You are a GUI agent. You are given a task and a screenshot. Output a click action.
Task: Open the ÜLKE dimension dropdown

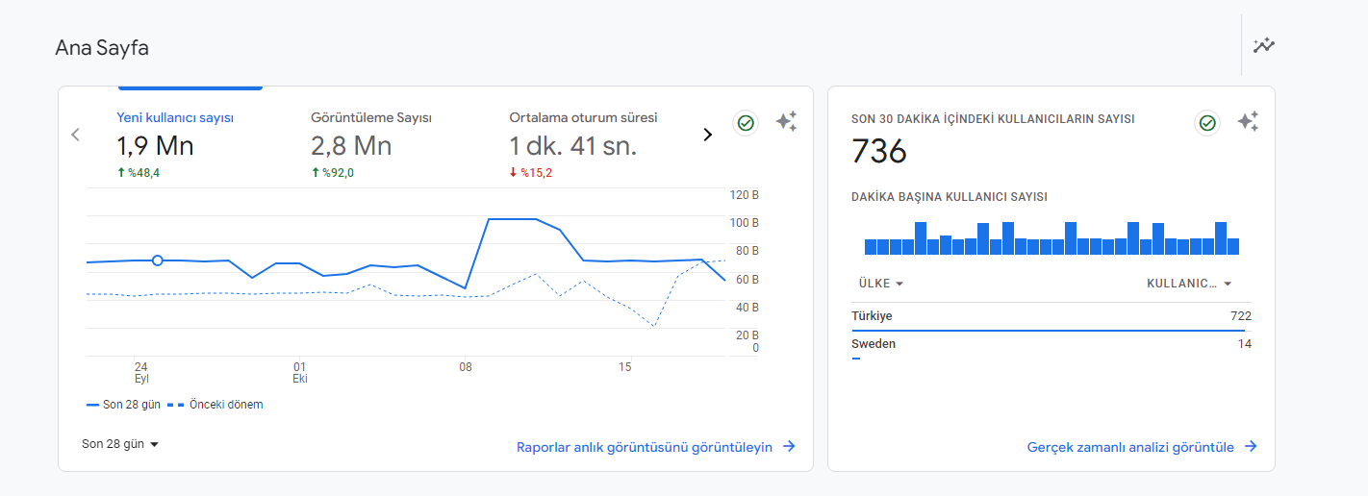click(x=881, y=284)
